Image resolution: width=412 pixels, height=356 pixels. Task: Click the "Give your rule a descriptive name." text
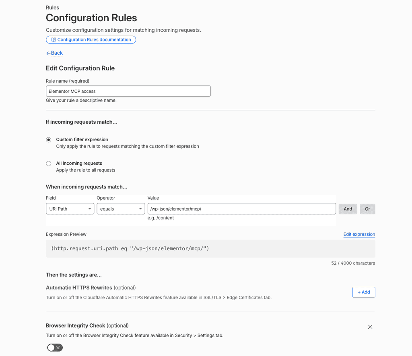(81, 100)
